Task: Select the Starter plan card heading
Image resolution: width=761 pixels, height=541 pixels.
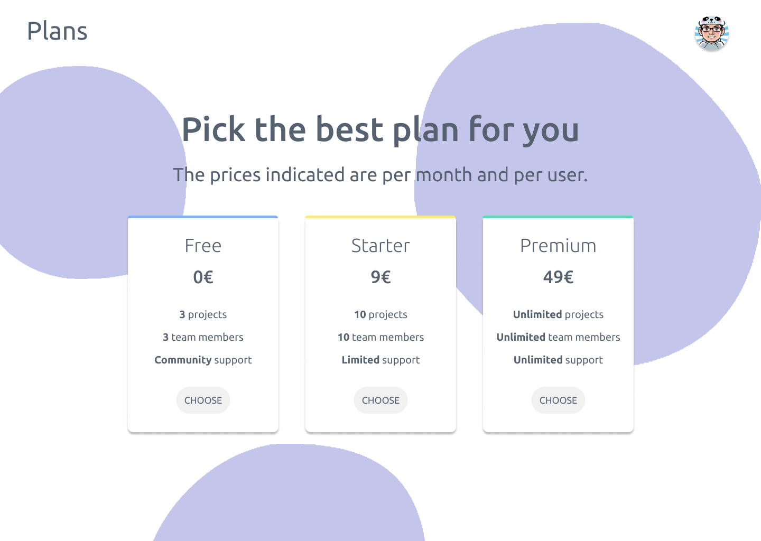Action: (380, 246)
